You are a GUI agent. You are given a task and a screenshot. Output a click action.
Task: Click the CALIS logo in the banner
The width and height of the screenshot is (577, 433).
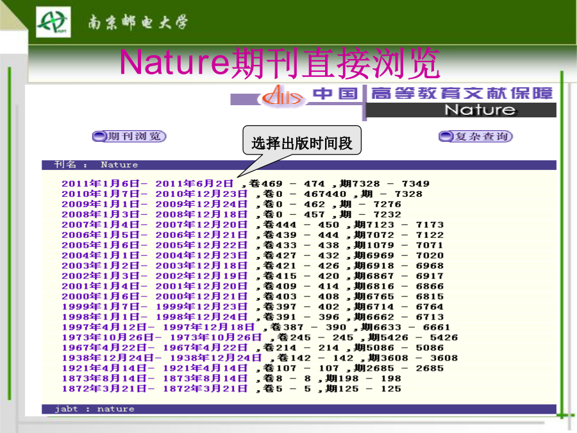click(x=283, y=96)
